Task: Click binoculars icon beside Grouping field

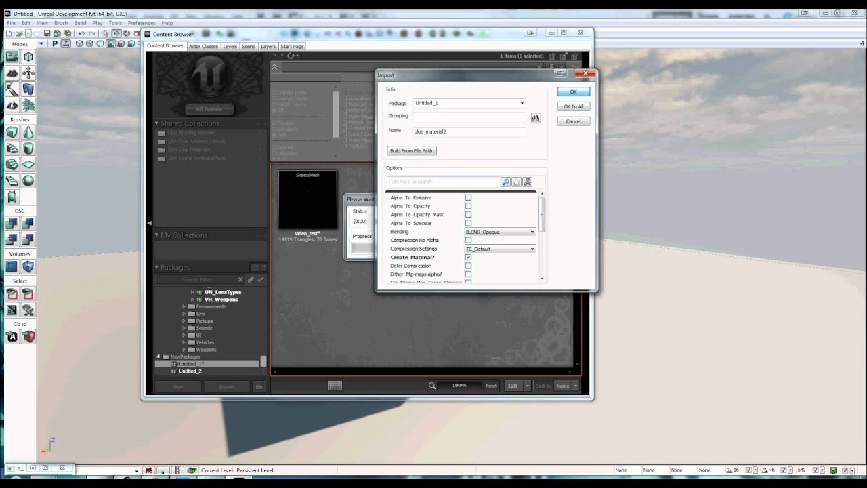Action: point(536,117)
